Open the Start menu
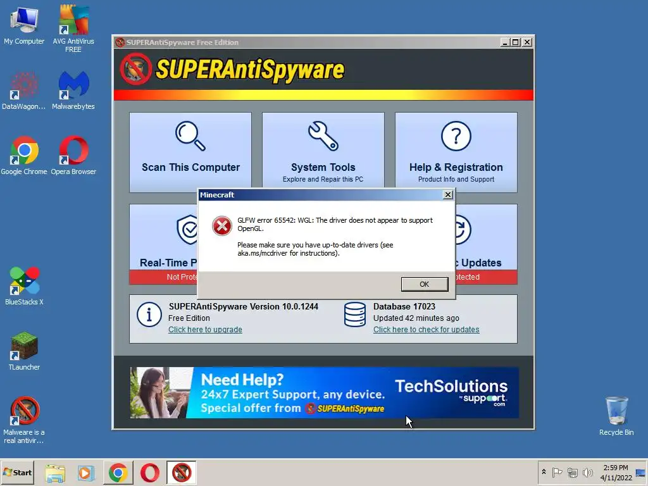648x486 pixels. click(x=17, y=472)
